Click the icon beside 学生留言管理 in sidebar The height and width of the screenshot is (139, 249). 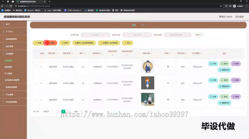(4, 102)
